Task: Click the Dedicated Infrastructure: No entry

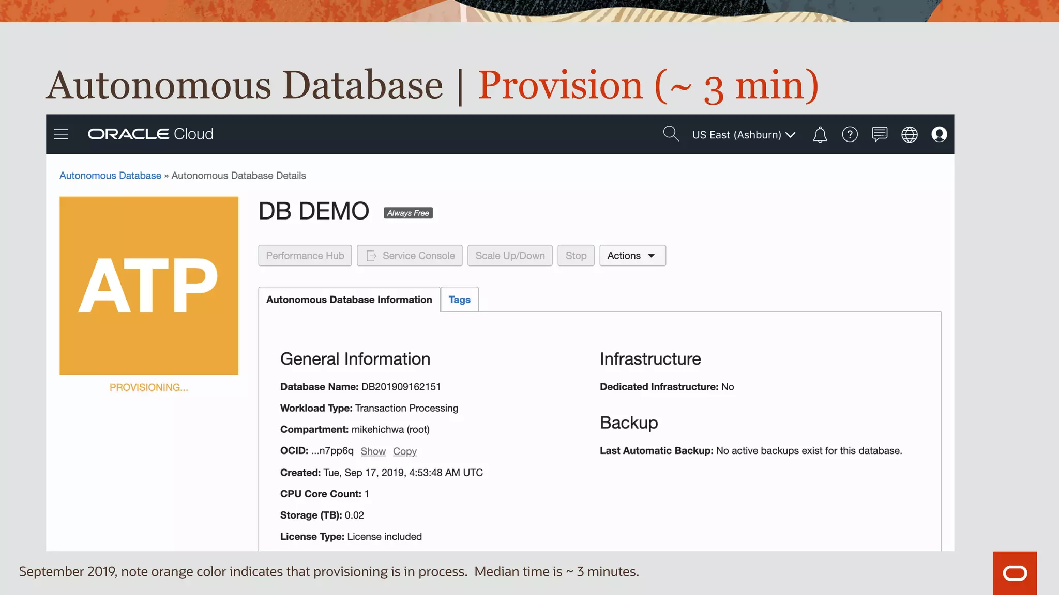Action: pyautogui.click(x=667, y=387)
